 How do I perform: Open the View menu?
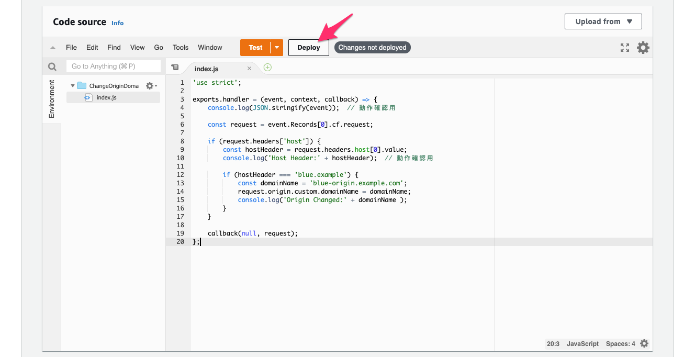tap(138, 48)
